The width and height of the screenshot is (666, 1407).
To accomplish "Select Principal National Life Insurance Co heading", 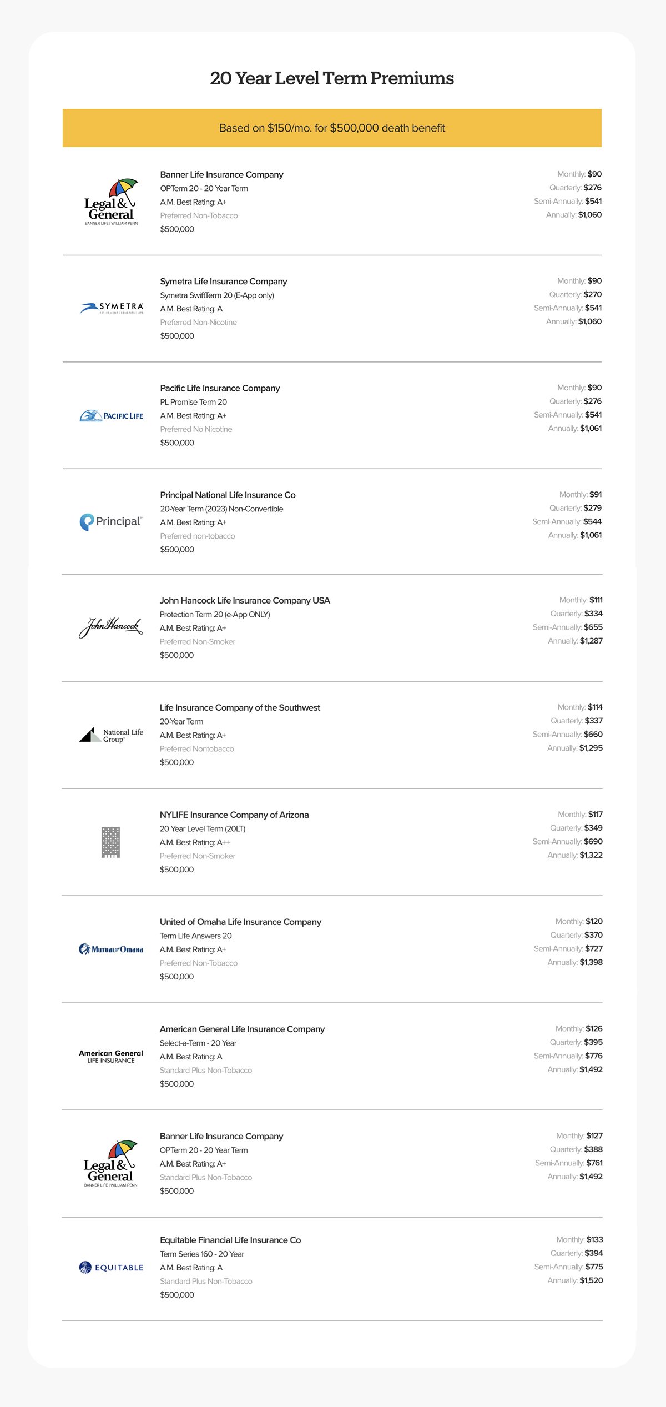I will (x=228, y=495).
